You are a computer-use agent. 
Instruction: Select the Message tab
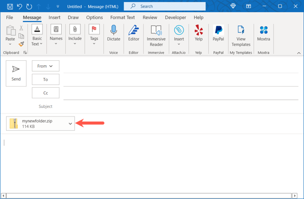click(x=32, y=17)
